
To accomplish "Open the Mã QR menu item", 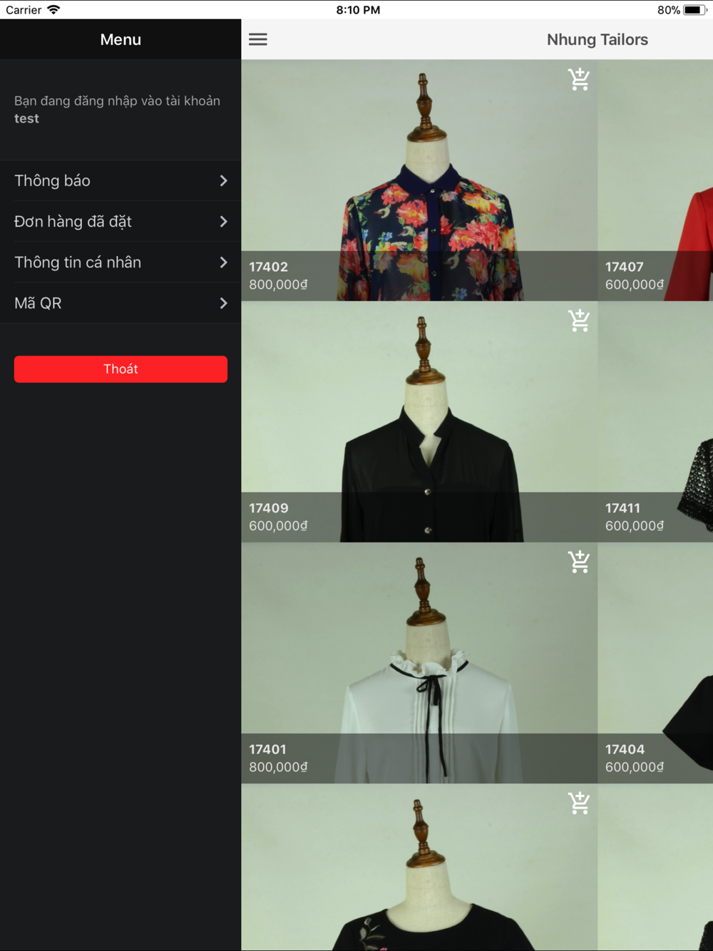I will [x=120, y=303].
